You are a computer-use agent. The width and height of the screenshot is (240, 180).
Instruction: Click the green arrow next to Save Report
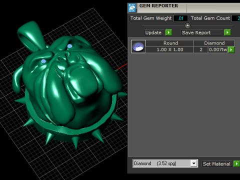pos(227,32)
